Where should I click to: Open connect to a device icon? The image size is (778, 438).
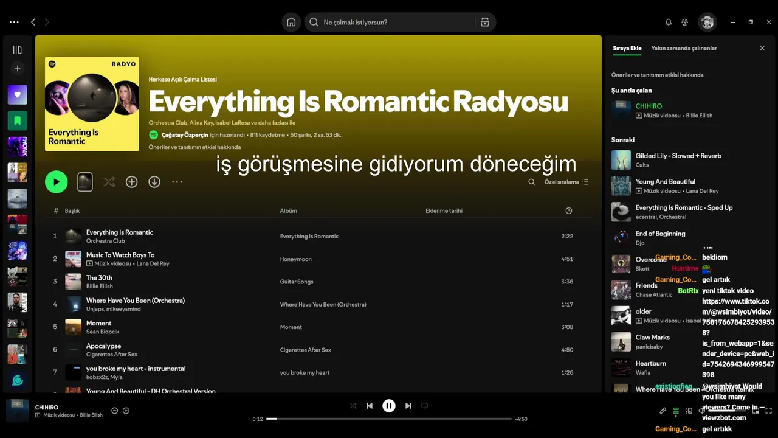coord(689,411)
